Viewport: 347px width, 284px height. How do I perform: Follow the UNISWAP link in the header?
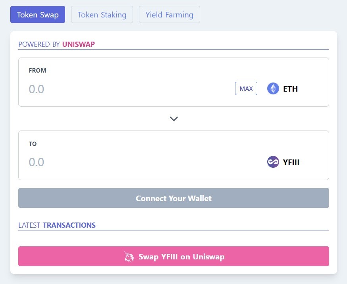(x=79, y=44)
